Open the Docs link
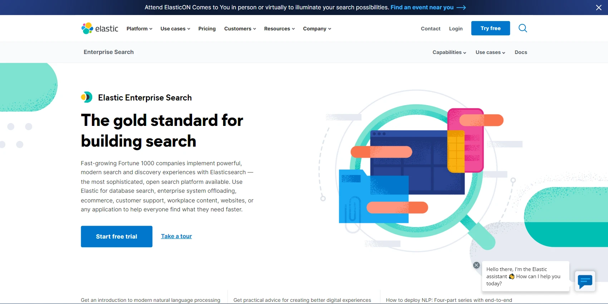This screenshot has width=608, height=304. pos(521,52)
